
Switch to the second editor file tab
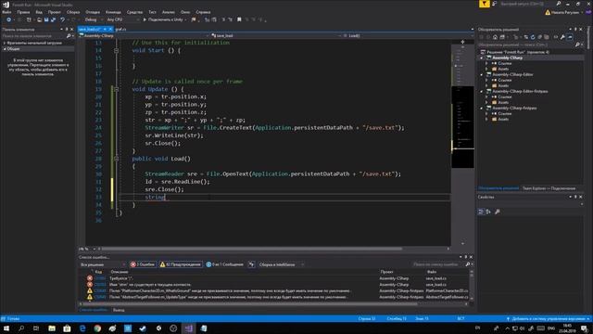pyautogui.click(x=120, y=29)
